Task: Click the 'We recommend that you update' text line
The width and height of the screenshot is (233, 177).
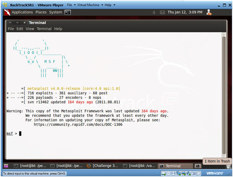Action: 97,116
